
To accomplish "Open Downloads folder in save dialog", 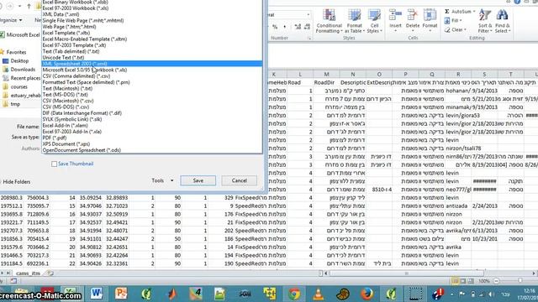I will (23, 70).
